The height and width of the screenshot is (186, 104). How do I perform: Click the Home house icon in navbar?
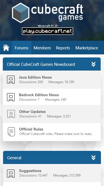click(x=6, y=48)
